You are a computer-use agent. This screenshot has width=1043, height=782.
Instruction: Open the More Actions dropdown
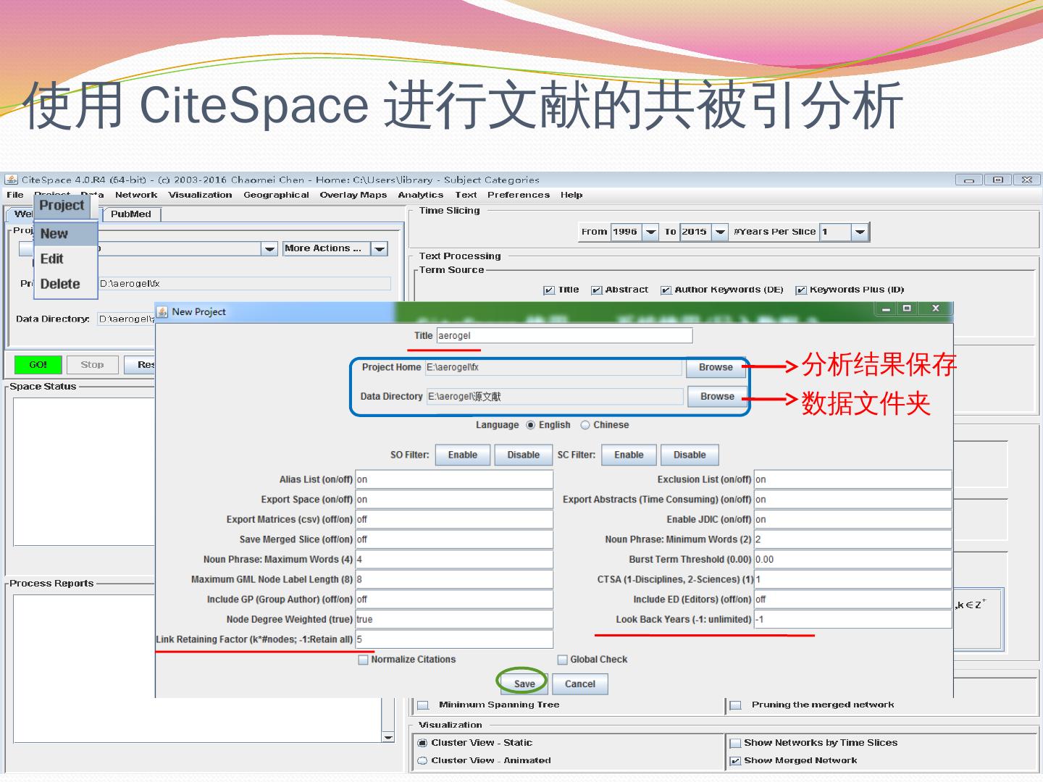(x=380, y=248)
